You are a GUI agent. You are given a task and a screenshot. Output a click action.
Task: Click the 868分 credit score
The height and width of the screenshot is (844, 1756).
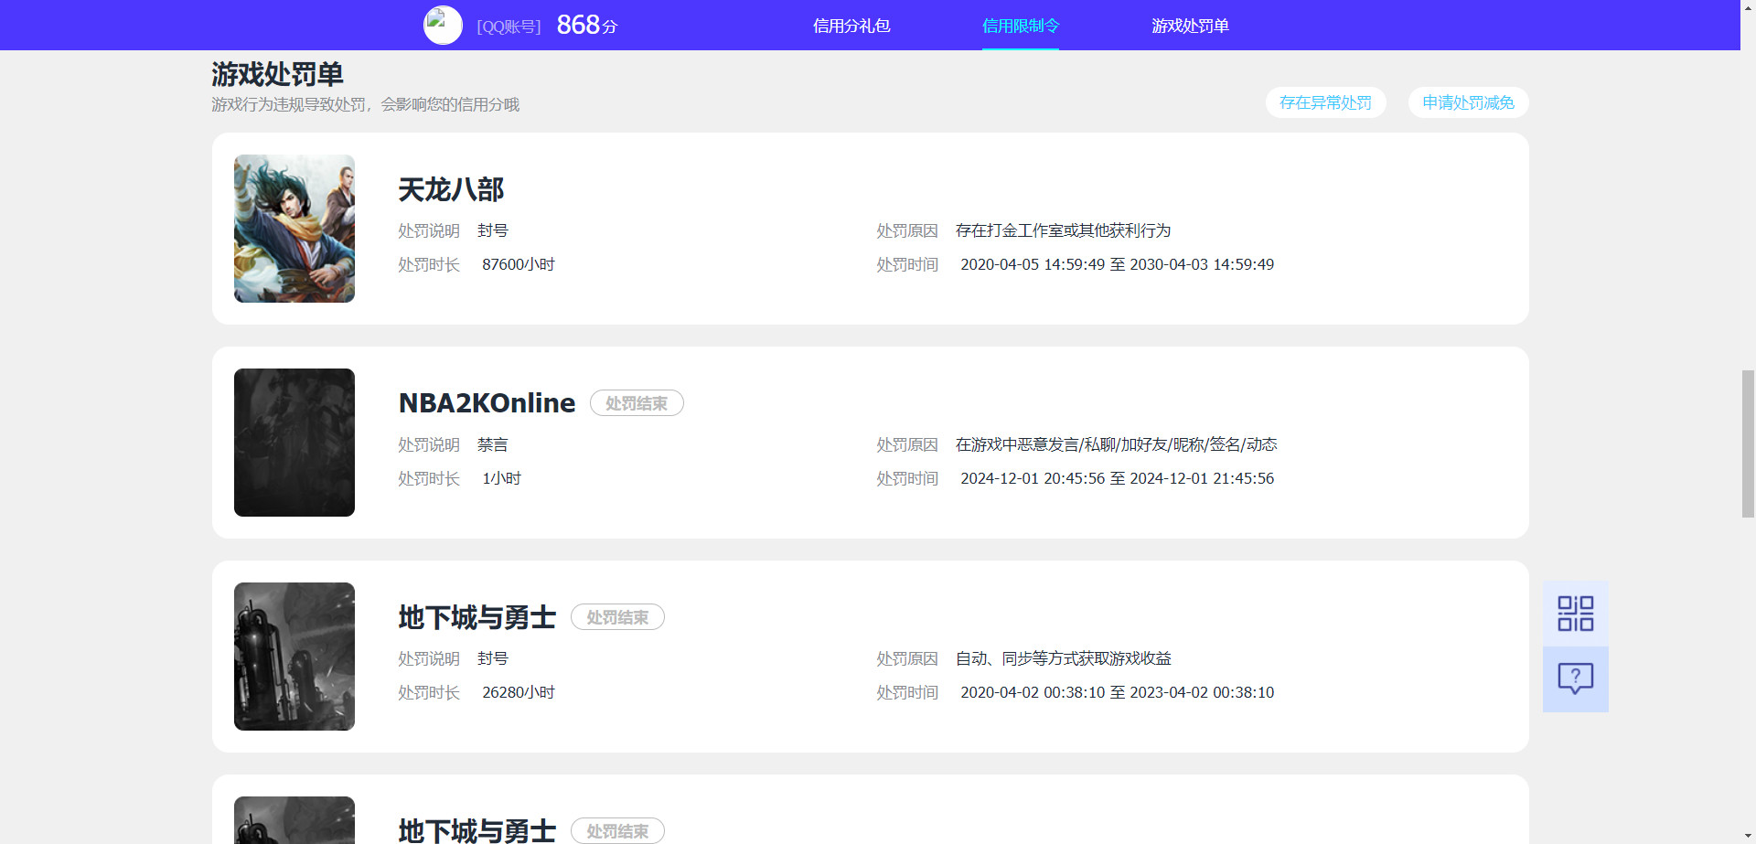point(586,25)
